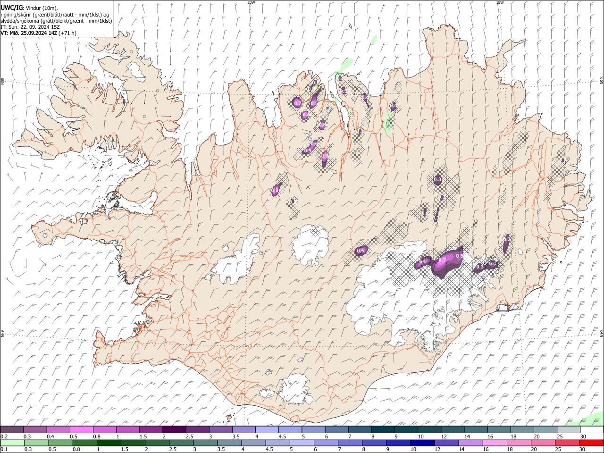Select the upper legend swatch starting at 10

coord(428,429)
